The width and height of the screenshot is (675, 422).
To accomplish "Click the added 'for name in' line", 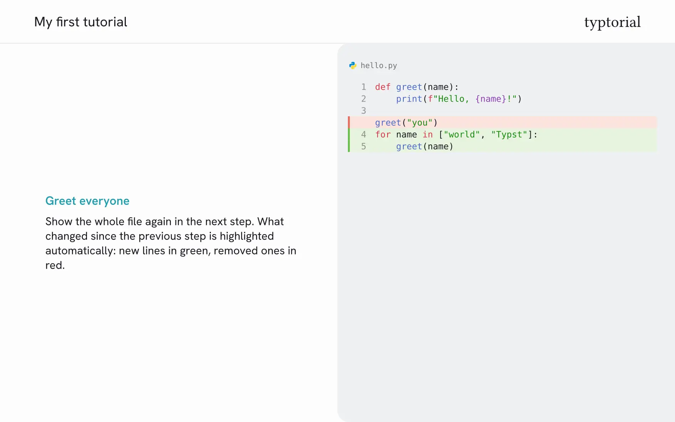I will (503, 134).
